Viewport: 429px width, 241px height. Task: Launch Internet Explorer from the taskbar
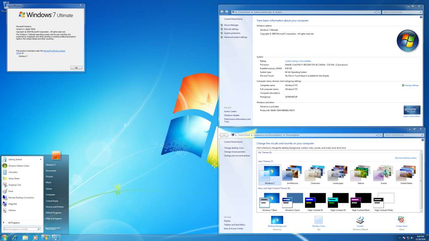coord(15,238)
